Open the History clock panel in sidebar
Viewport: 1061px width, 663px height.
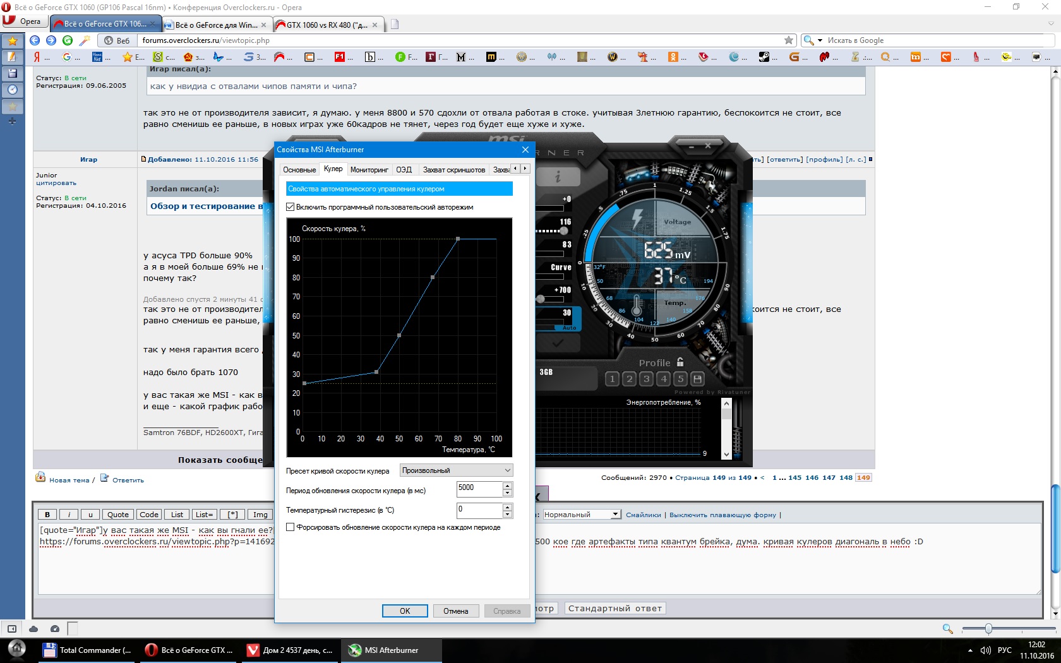[x=12, y=90]
